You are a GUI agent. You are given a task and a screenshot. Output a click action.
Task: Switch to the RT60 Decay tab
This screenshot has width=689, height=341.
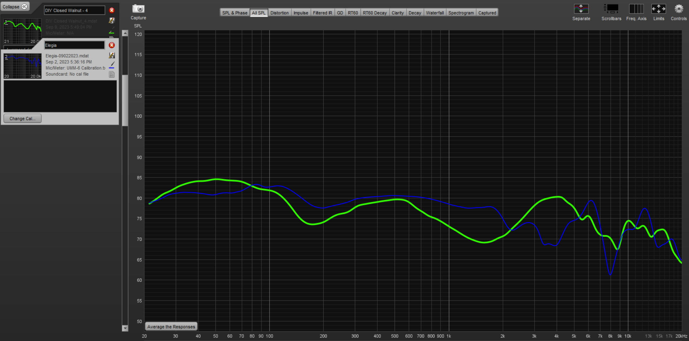pyautogui.click(x=375, y=13)
